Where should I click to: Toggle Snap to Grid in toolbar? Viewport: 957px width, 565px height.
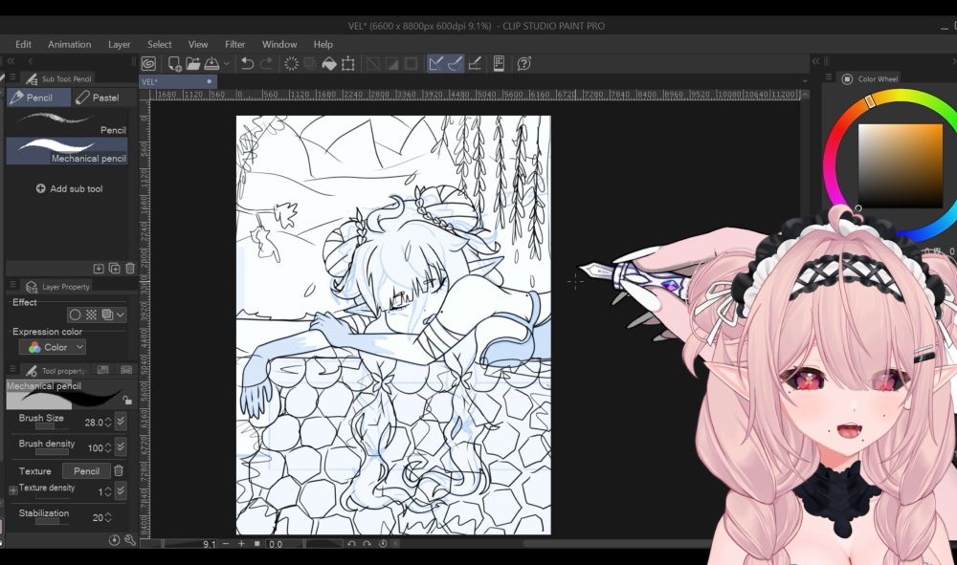475,63
